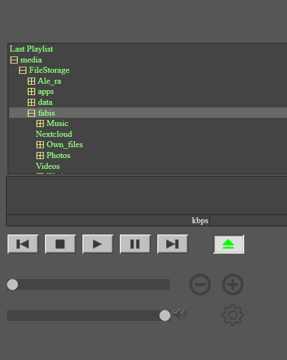Screen dimensions: 287x360
Task: Start playback with the play button
Action: point(98,244)
